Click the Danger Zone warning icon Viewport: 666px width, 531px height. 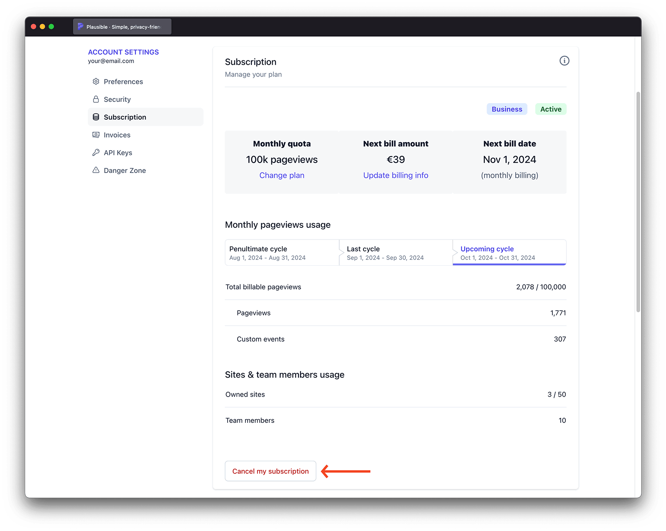(x=96, y=170)
